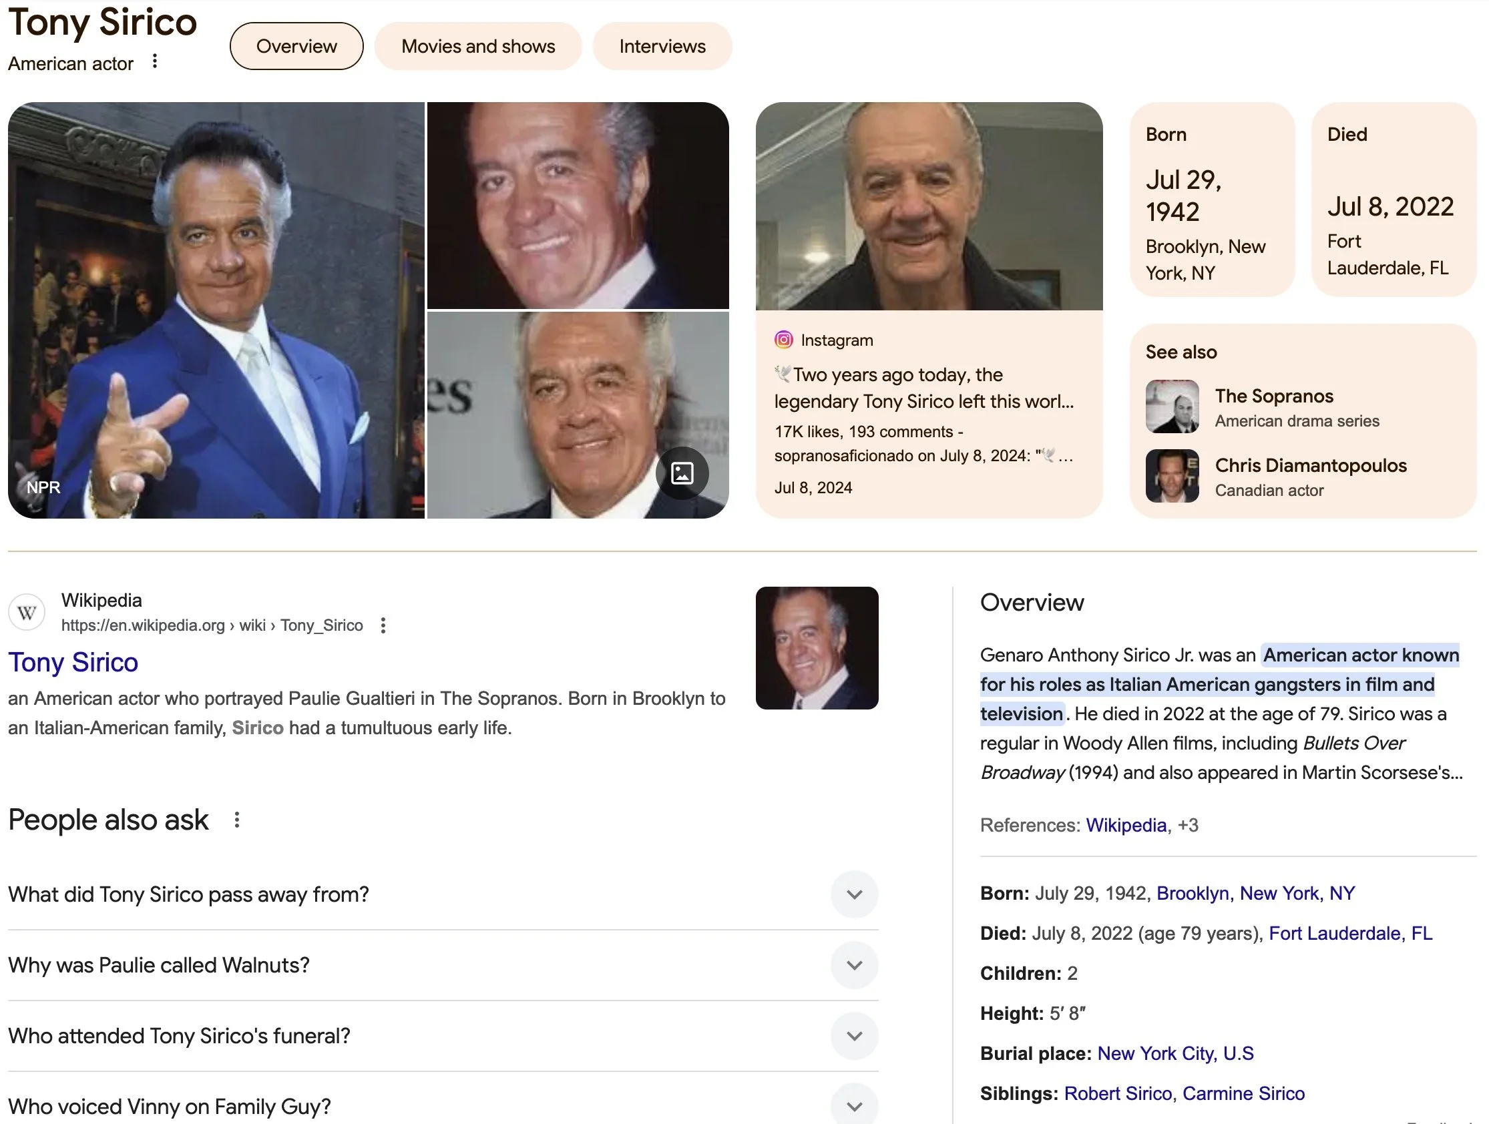Click the Chris Diamantopoulos thumbnail image
The image size is (1489, 1124).
click(x=1172, y=476)
